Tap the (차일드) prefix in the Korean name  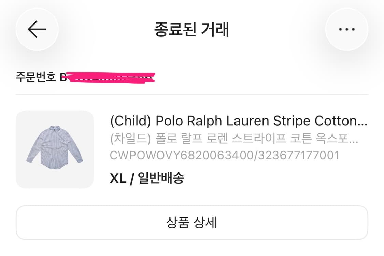click(131, 139)
